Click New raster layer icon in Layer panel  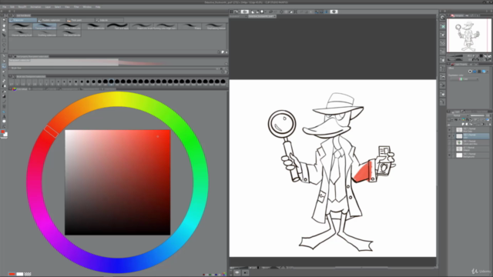463,125
